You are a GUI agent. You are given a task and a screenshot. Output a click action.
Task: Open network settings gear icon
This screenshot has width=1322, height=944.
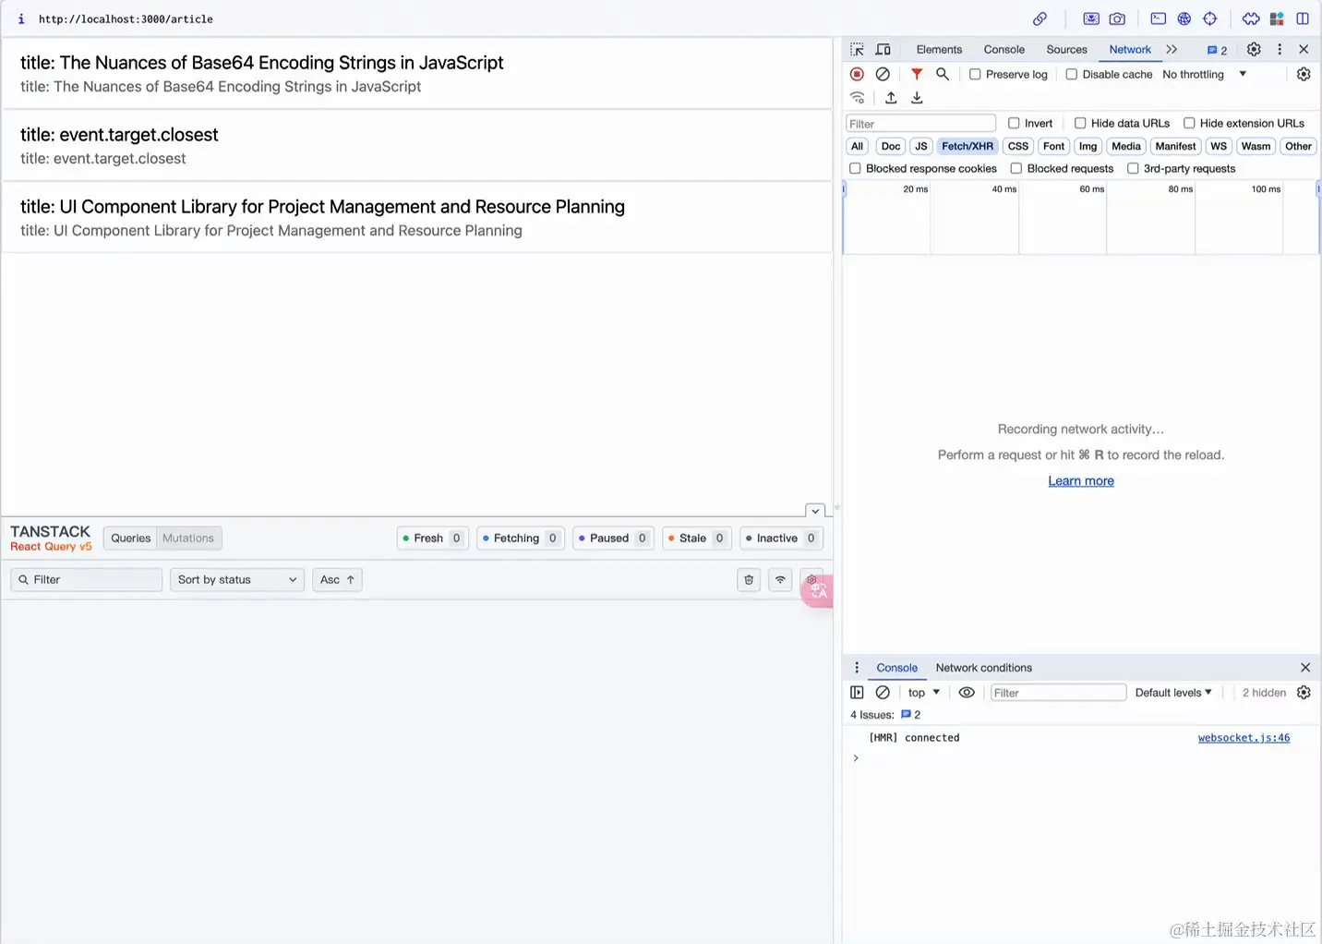click(x=1304, y=74)
